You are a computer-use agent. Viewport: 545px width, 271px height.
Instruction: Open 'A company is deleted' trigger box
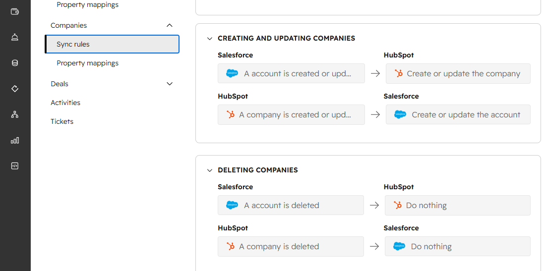(291, 246)
